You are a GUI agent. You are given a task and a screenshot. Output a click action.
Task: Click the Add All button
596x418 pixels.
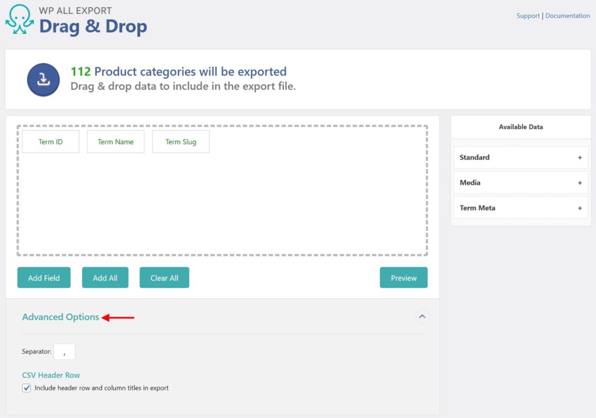click(x=105, y=277)
